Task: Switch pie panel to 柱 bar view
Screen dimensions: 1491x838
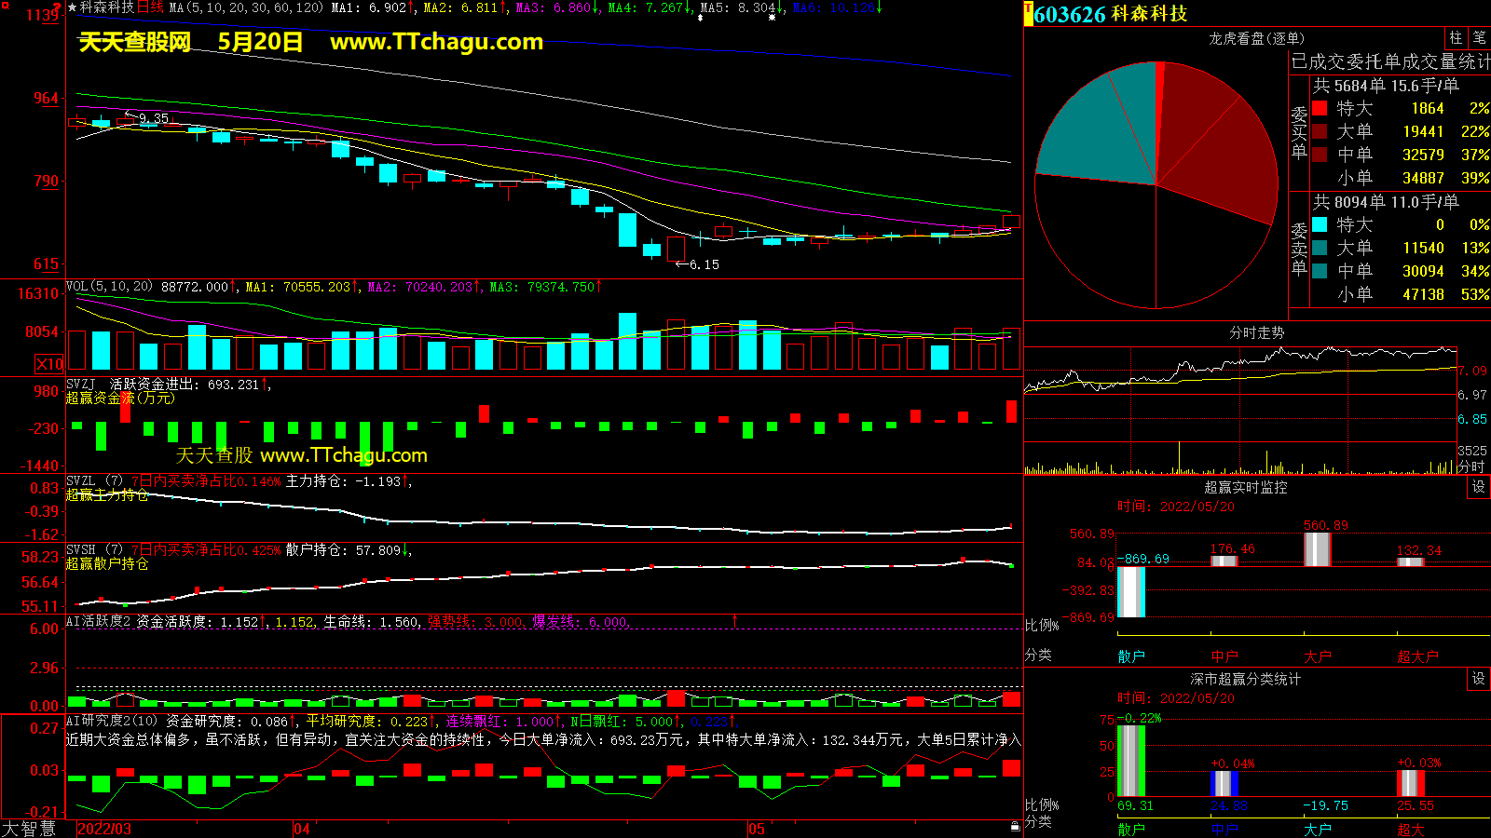Action: [x=1456, y=38]
